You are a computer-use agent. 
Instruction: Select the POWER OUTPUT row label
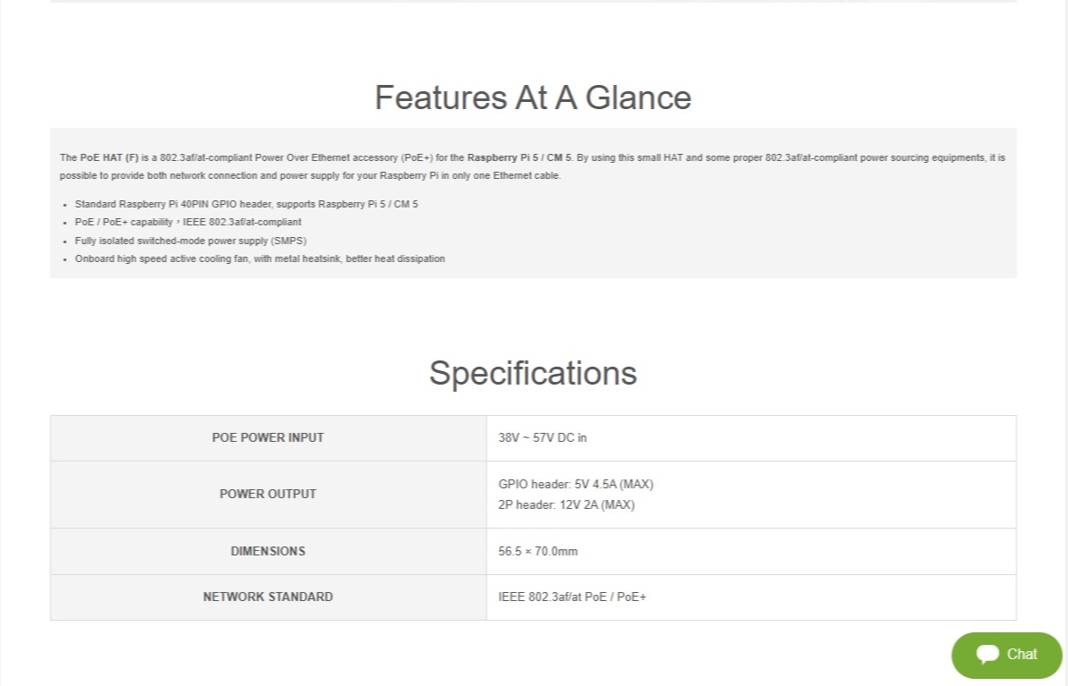(268, 494)
